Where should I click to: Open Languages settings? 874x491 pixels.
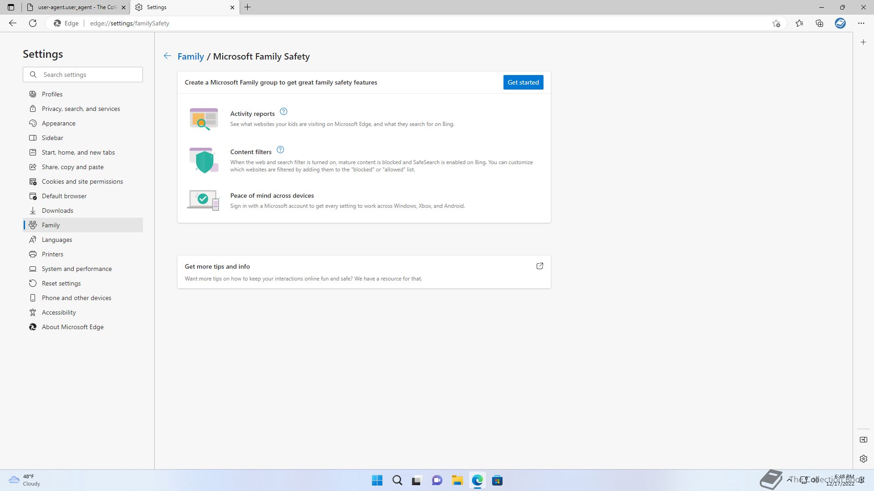(x=83, y=240)
